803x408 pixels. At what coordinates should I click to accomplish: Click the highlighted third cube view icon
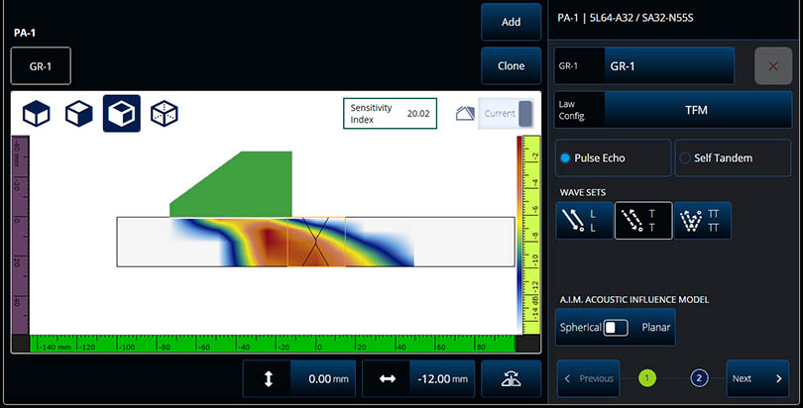click(122, 114)
